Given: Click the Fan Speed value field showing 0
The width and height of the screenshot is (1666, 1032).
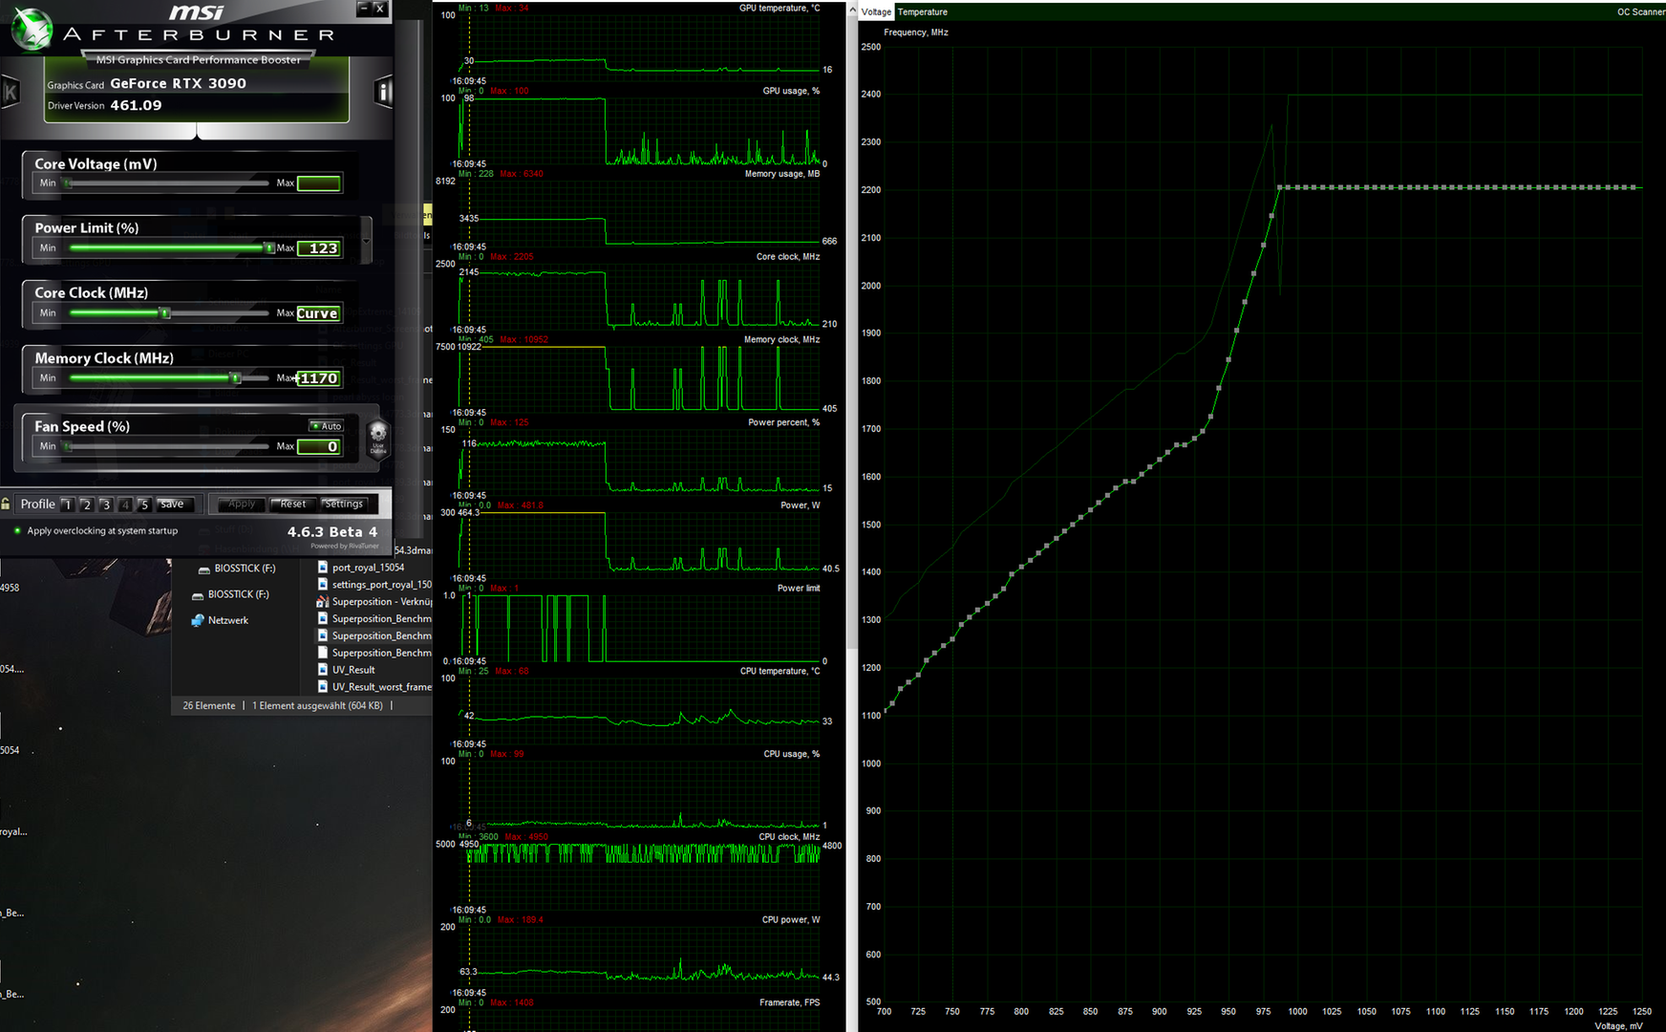Looking at the screenshot, I should [x=319, y=446].
